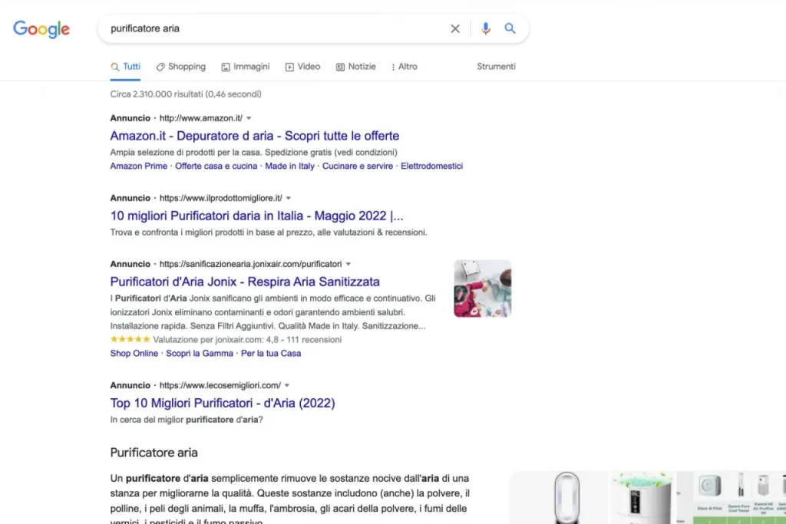Open the Elettrodomestici sitelink

[431, 166]
